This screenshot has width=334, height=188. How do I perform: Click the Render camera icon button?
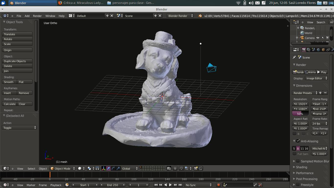coord(298,72)
